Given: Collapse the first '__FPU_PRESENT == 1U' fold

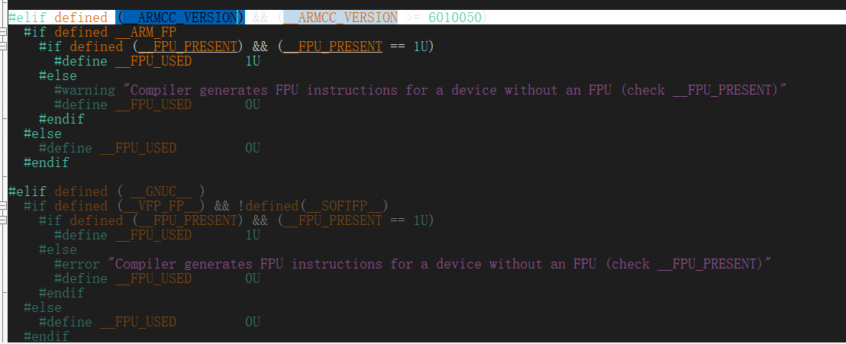Looking at the screenshot, I should tap(3, 47).
